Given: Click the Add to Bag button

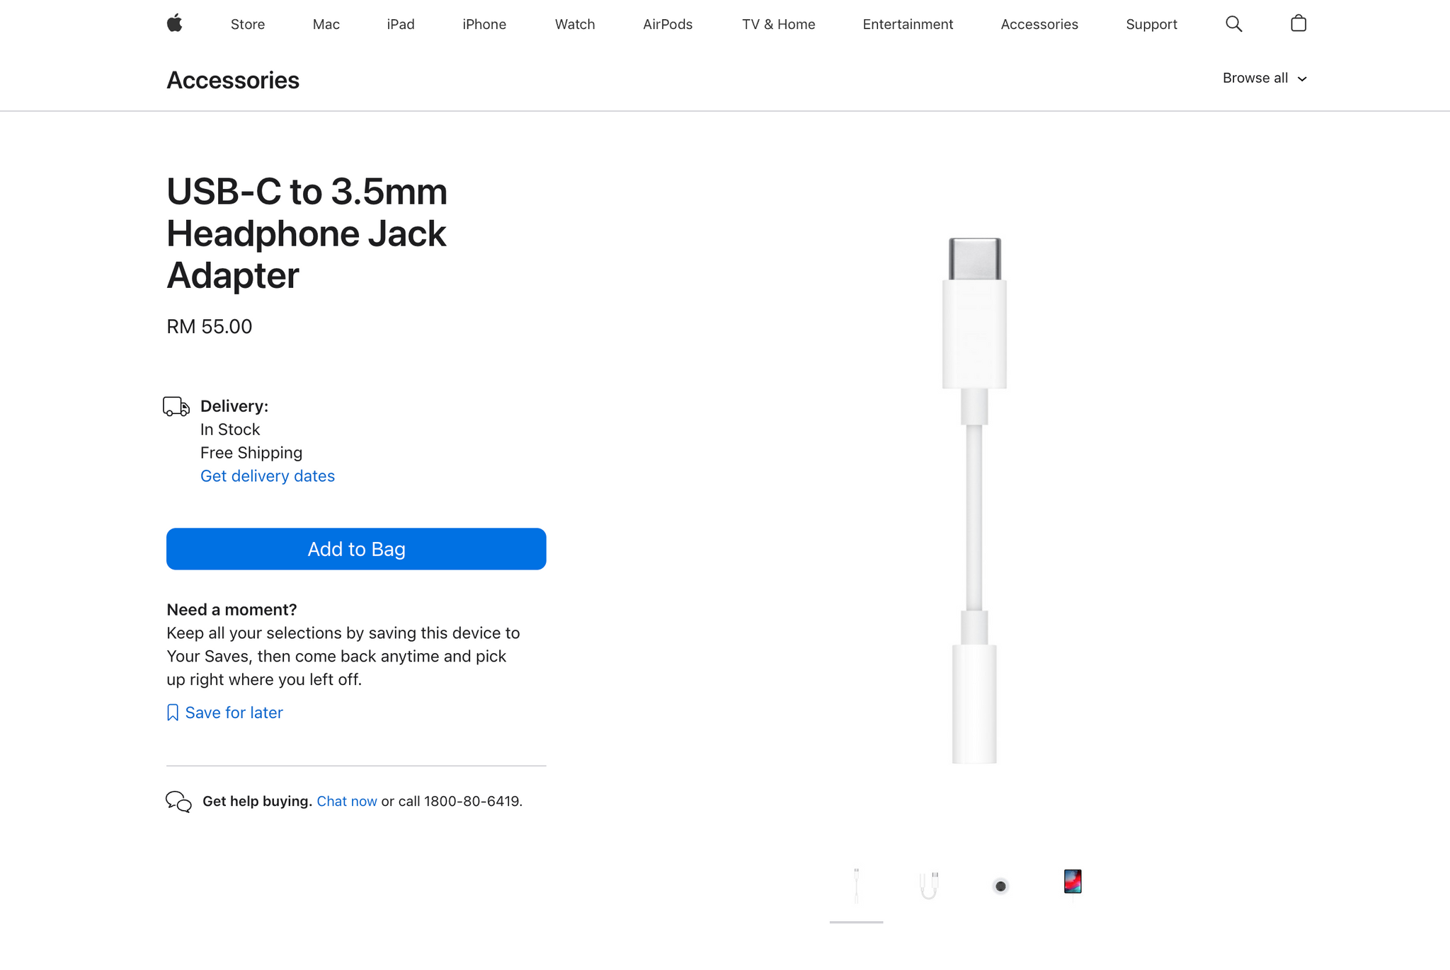Looking at the screenshot, I should (356, 549).
